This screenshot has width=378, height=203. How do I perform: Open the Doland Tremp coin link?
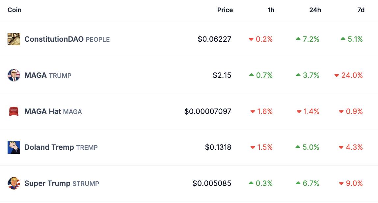point(61,147)
